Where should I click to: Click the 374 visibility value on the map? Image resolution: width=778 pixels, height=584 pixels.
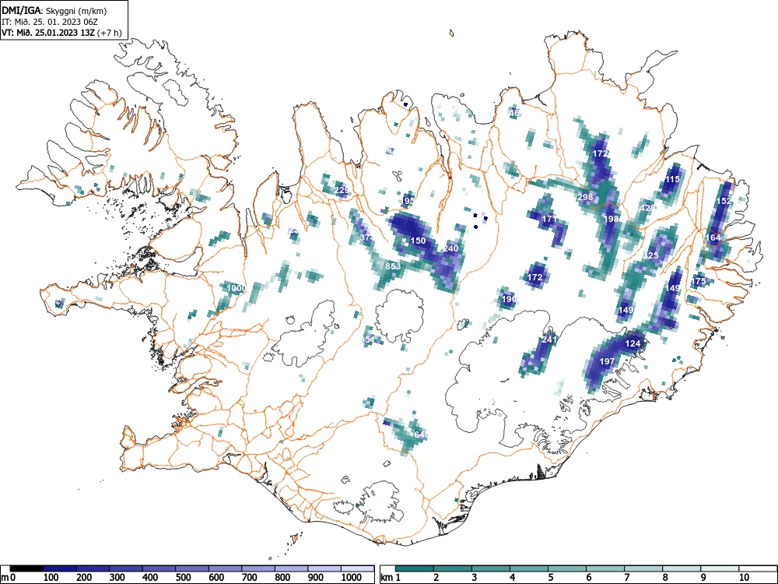pos(366,237)
